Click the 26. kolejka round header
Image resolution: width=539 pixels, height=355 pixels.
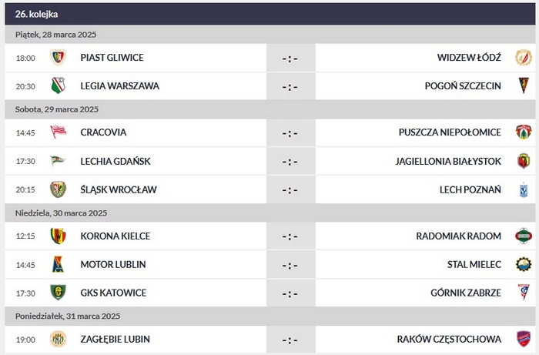point(36,14)
